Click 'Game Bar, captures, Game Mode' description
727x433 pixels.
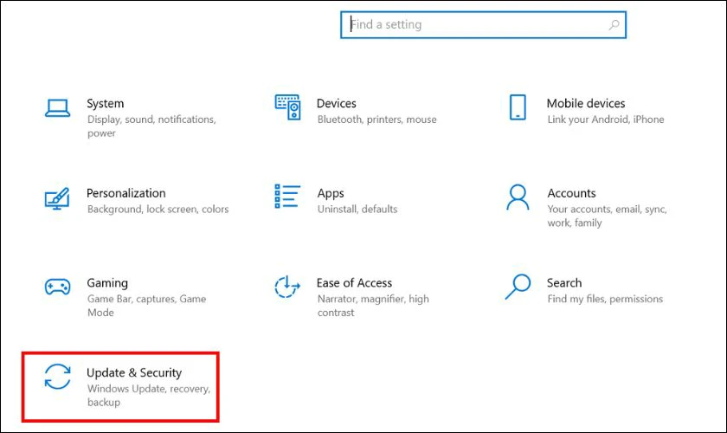coord(145,306)
